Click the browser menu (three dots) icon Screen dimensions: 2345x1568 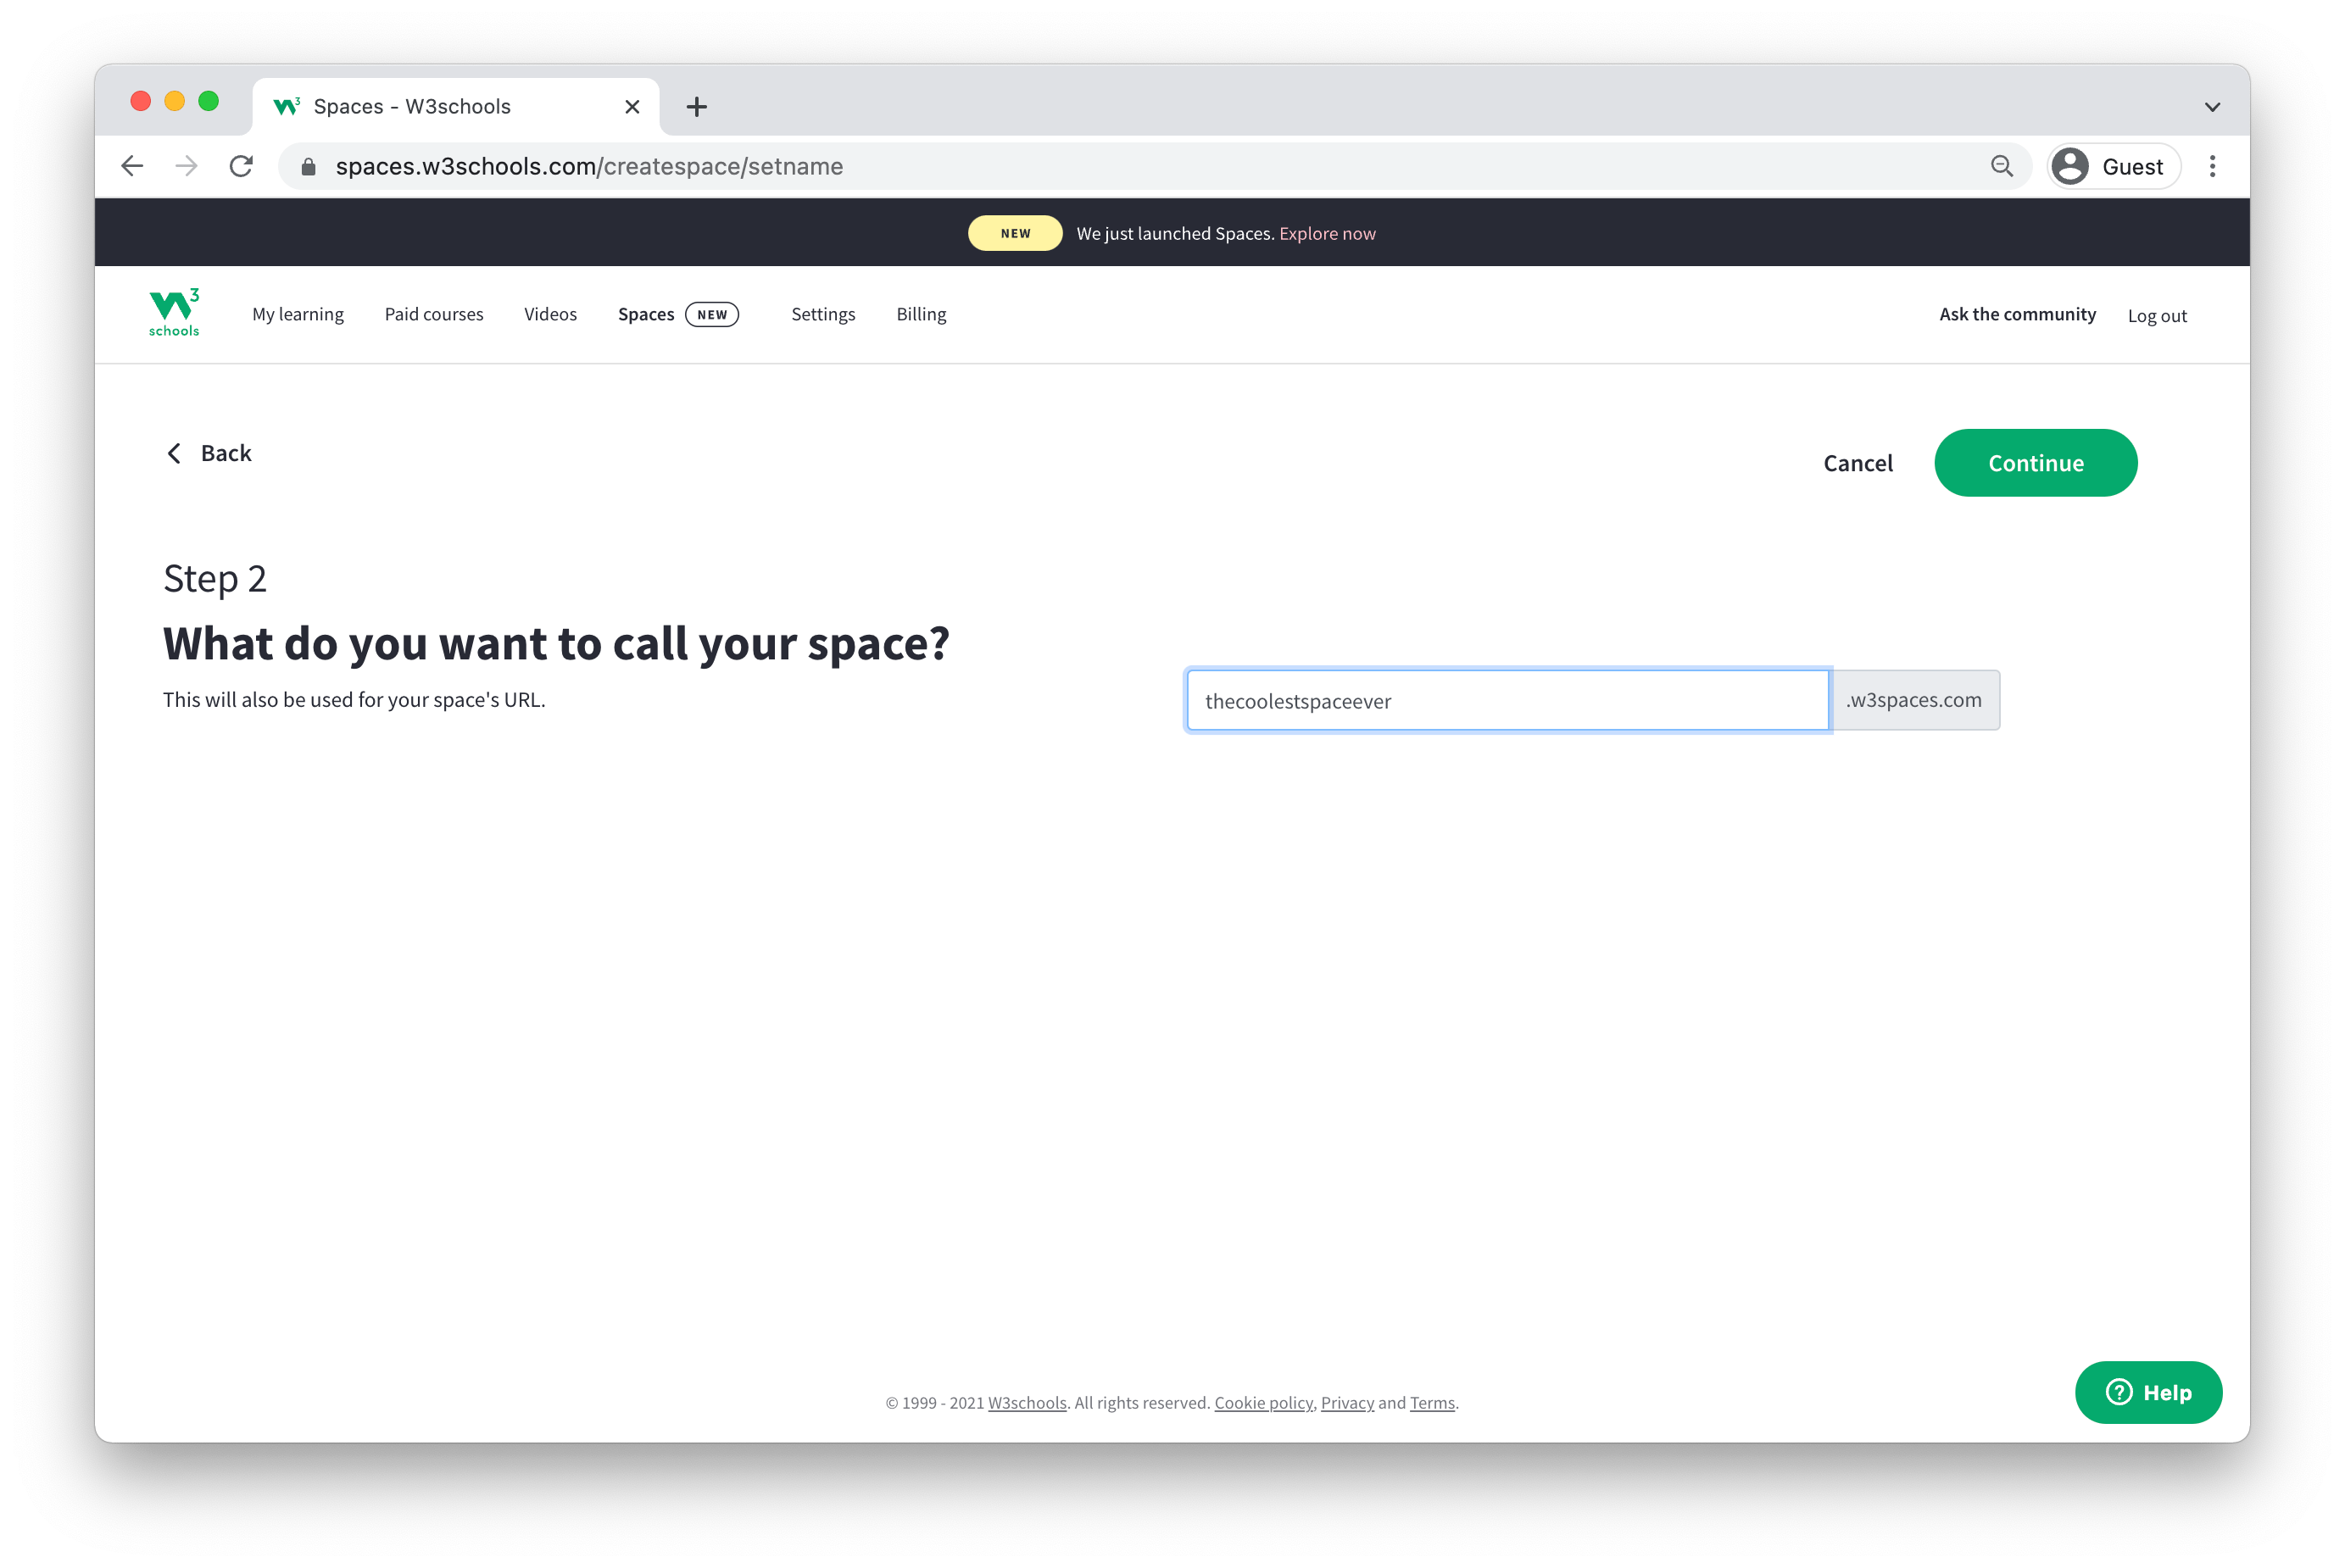2214,164
